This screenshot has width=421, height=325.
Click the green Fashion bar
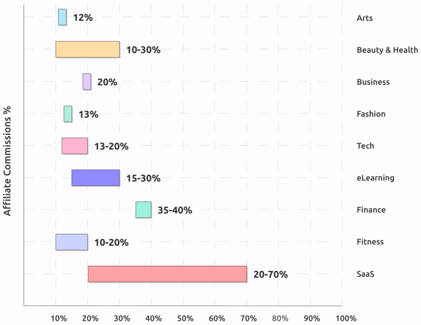[68, 114]
